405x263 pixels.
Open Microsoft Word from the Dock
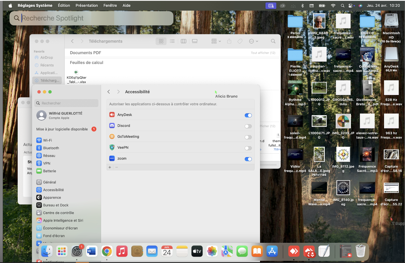point(92,251)
